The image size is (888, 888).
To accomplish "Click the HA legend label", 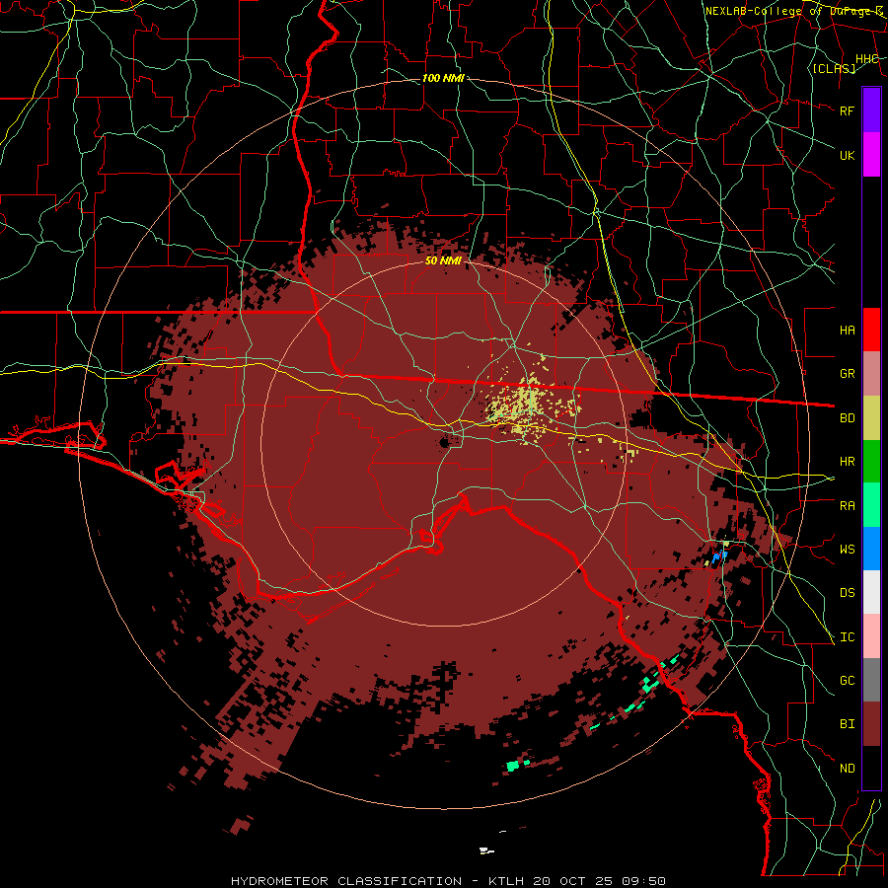I will 847,330.
